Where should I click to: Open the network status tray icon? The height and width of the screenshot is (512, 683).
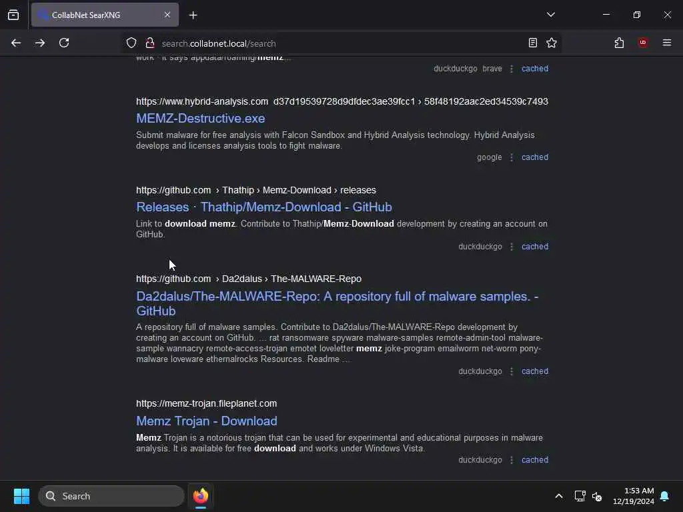(580, 496)
